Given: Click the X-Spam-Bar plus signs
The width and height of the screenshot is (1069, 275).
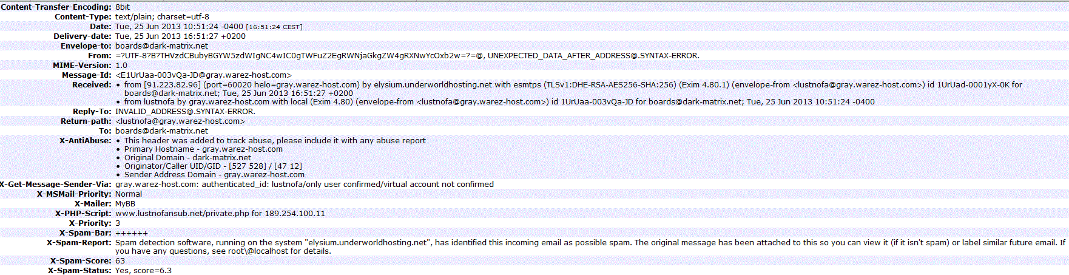Looking at the screenshot, I should click(131, 233).
